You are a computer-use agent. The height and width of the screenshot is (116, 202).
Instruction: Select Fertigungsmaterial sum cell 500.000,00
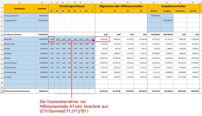[42, 16]
